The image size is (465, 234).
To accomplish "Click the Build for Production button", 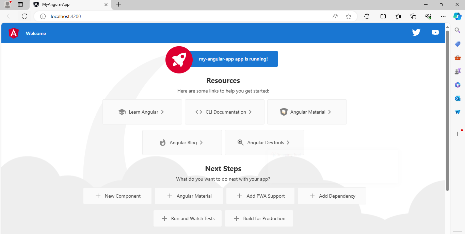I will click(259, 218).
